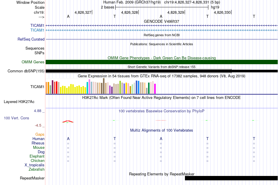Open Short Genetic Variants from dbSNP title

point(162,67)
